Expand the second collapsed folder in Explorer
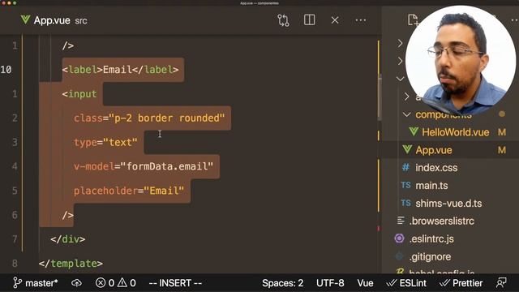The width and height of the screenshot is (519, 292). tap(400, 61)
